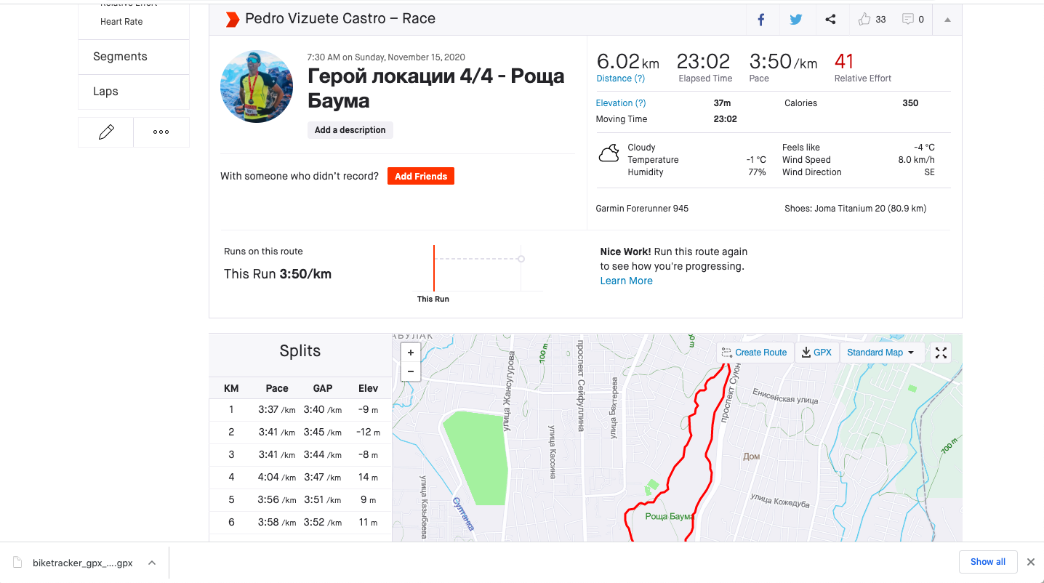Zoom out on the map
This screenshot has width=1044, height=583.
point(411,371)
